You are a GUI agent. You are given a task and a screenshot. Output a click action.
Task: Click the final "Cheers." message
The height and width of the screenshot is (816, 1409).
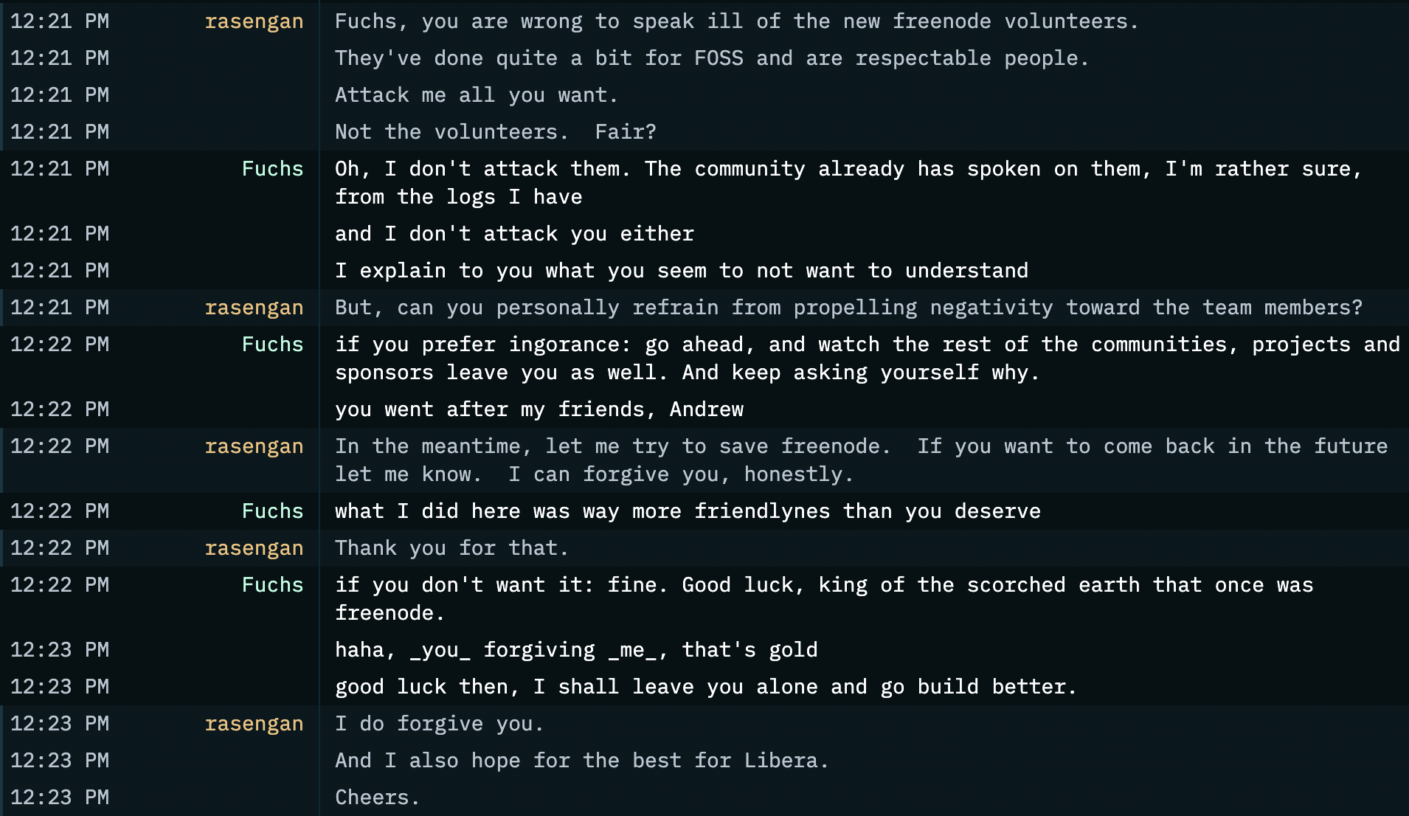pos(377,798)
